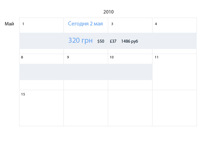Click the Сегодня 2 мая heading
This screenshot has height=152, width=210.
(x=85, y=24)
